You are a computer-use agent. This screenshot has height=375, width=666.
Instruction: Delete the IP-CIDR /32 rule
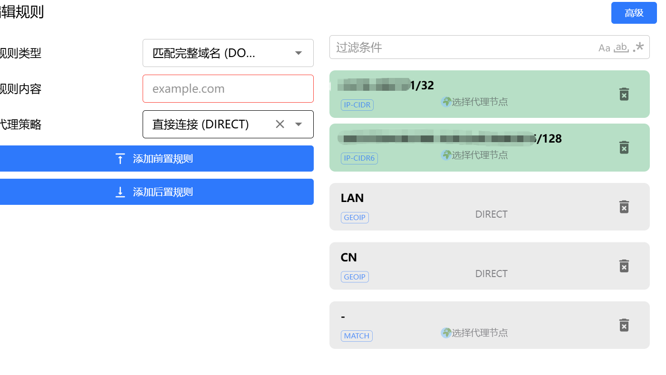[x=624, y=94]
